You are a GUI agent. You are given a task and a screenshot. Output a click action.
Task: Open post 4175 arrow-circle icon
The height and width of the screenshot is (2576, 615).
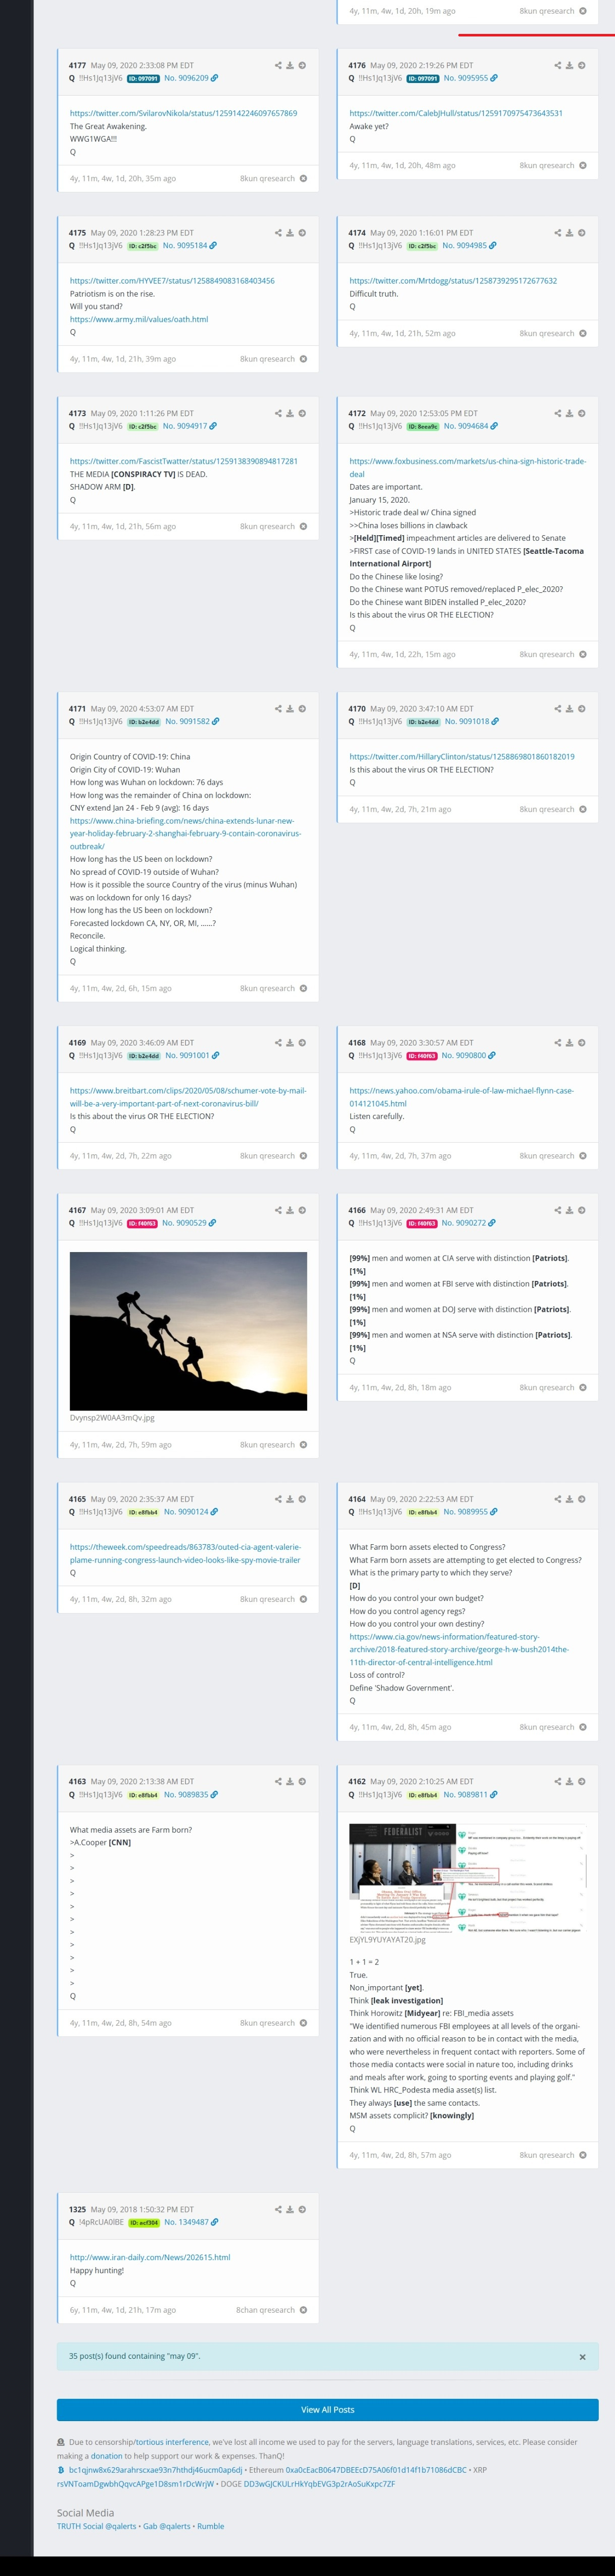coord(303,233)
